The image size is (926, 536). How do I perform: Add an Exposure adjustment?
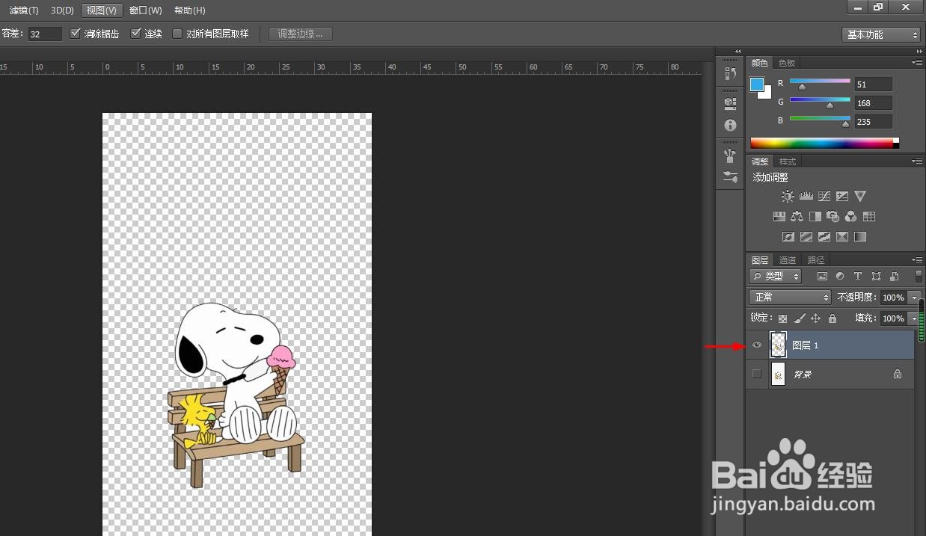(842, 196)
